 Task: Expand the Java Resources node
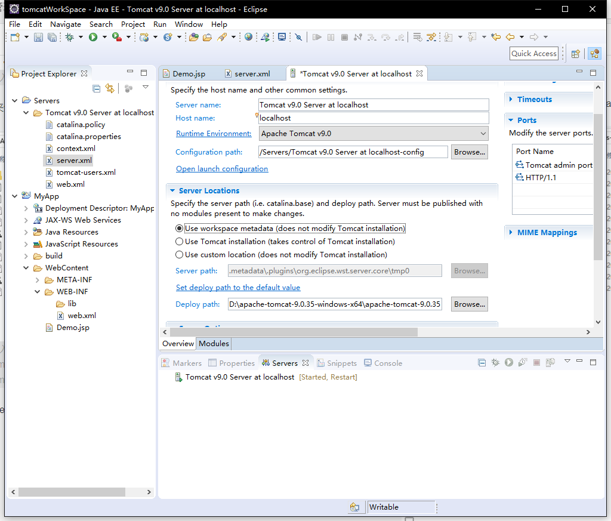tap(26, 232)
